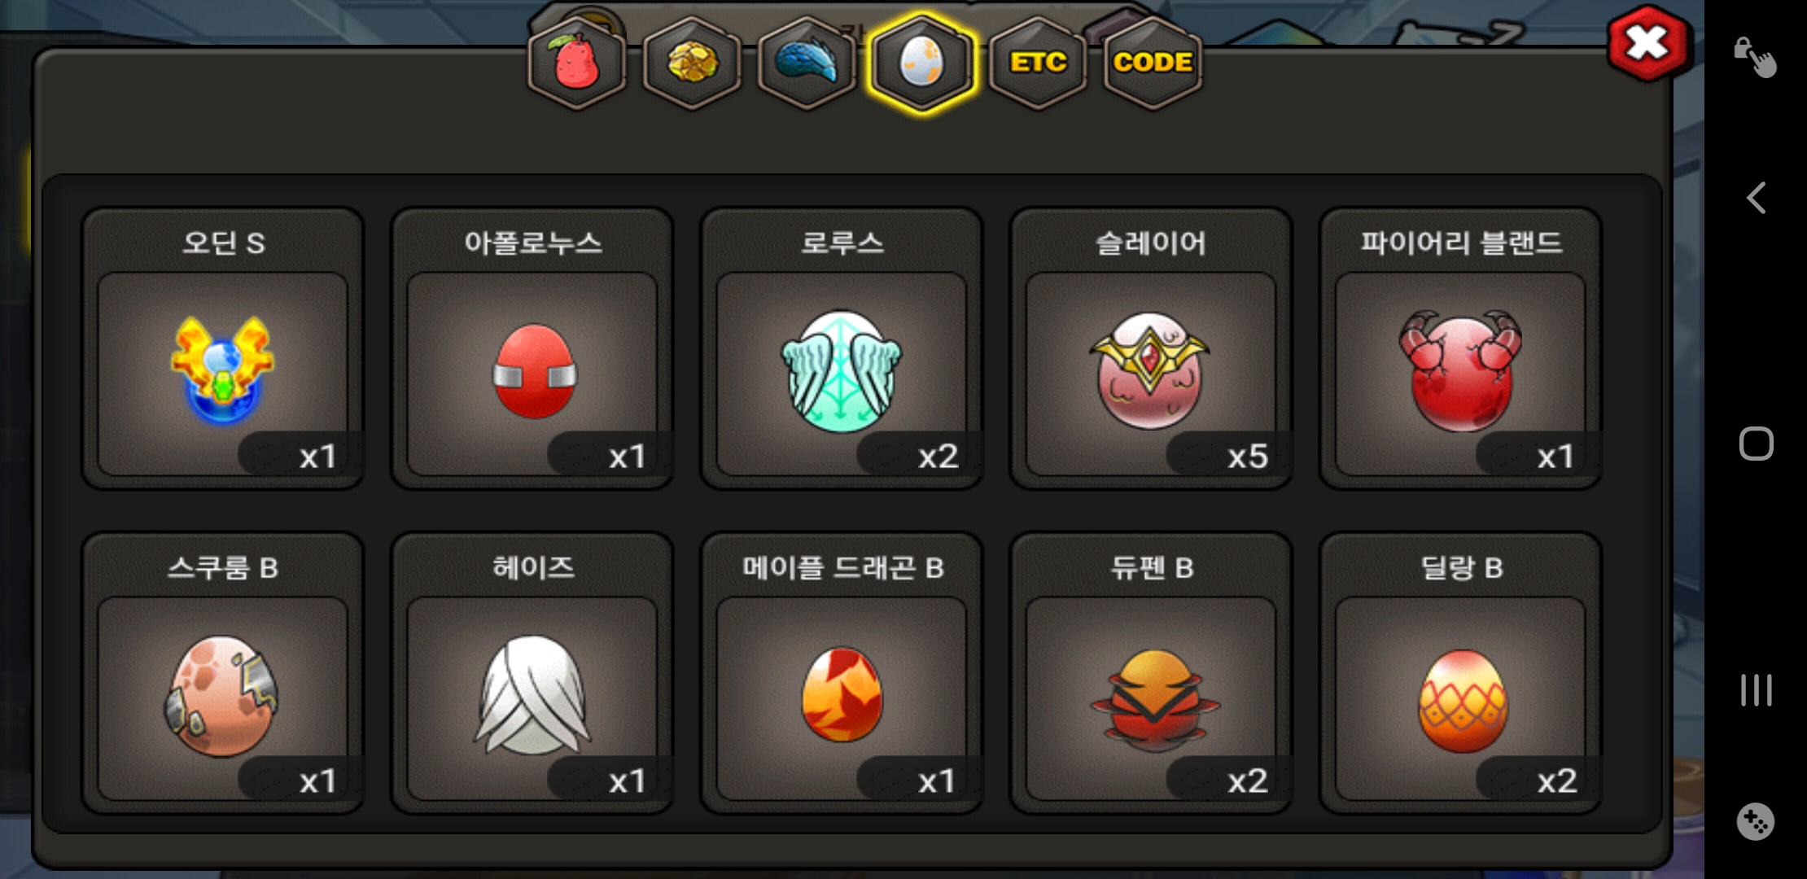This screenshot has height=879, width=1807.
Task: Select the 오딘 S egg
Action: point(222,348)
